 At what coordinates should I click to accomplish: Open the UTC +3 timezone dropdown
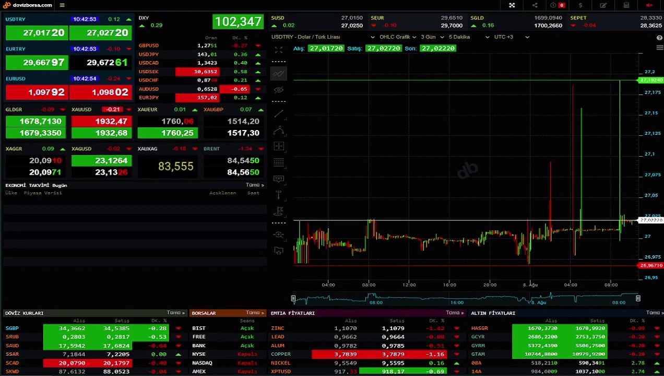(512, 37)
